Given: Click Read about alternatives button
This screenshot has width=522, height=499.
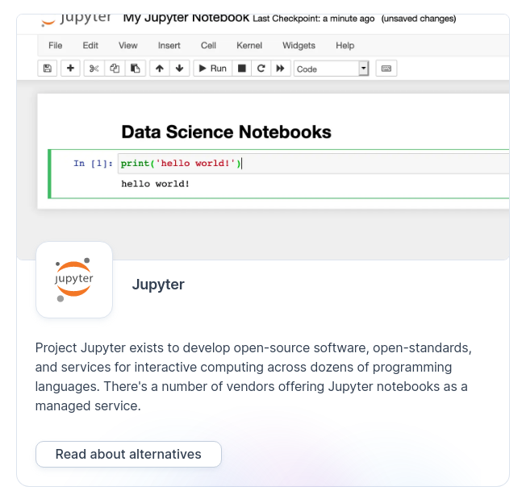Looking at the screenshot, I should click(x=128, y=454).
